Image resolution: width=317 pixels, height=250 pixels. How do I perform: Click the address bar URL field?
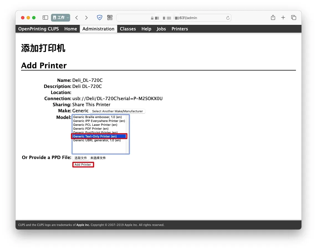click(x=173, y=18)
